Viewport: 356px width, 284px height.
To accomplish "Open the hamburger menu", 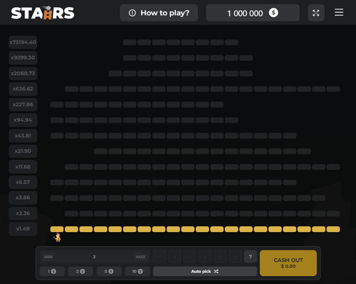I will (x=339, y=12).
